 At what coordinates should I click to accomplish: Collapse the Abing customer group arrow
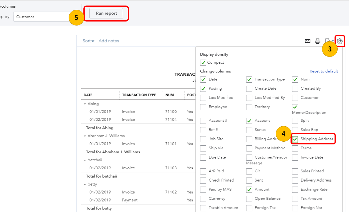tap(85, 104)
